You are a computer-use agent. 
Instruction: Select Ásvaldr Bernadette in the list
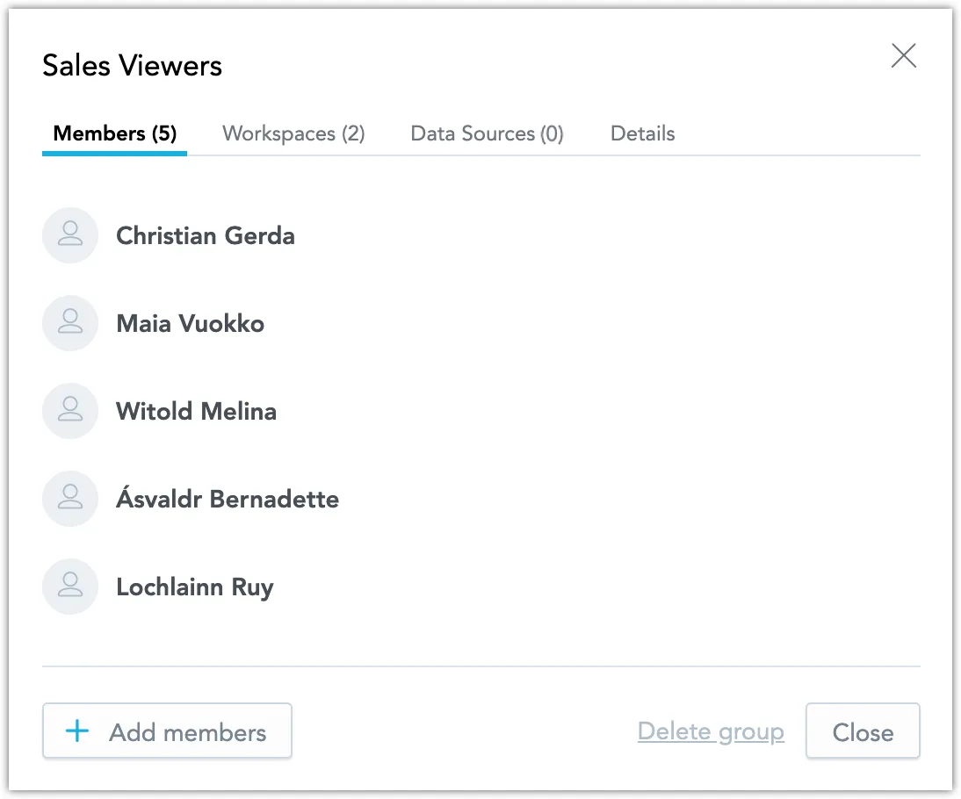click(228, 499)
